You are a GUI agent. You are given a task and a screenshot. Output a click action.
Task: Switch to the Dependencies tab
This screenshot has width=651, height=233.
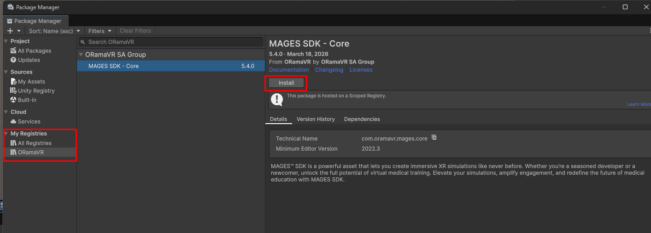pyautogui.click(x=362, y=119)
